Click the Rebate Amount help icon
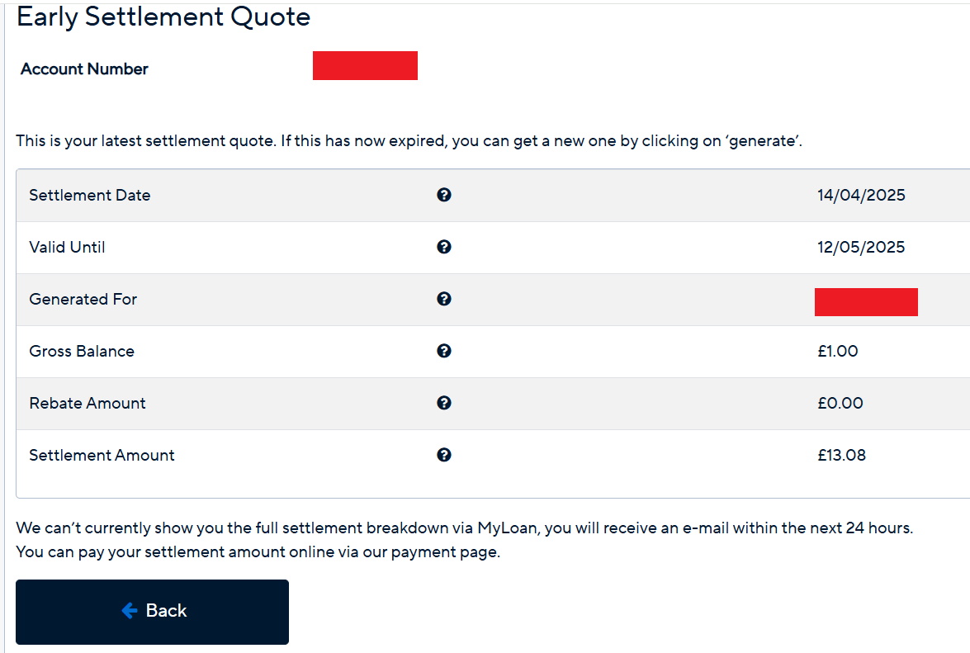970x653 pixels. (x=443, y=403)
